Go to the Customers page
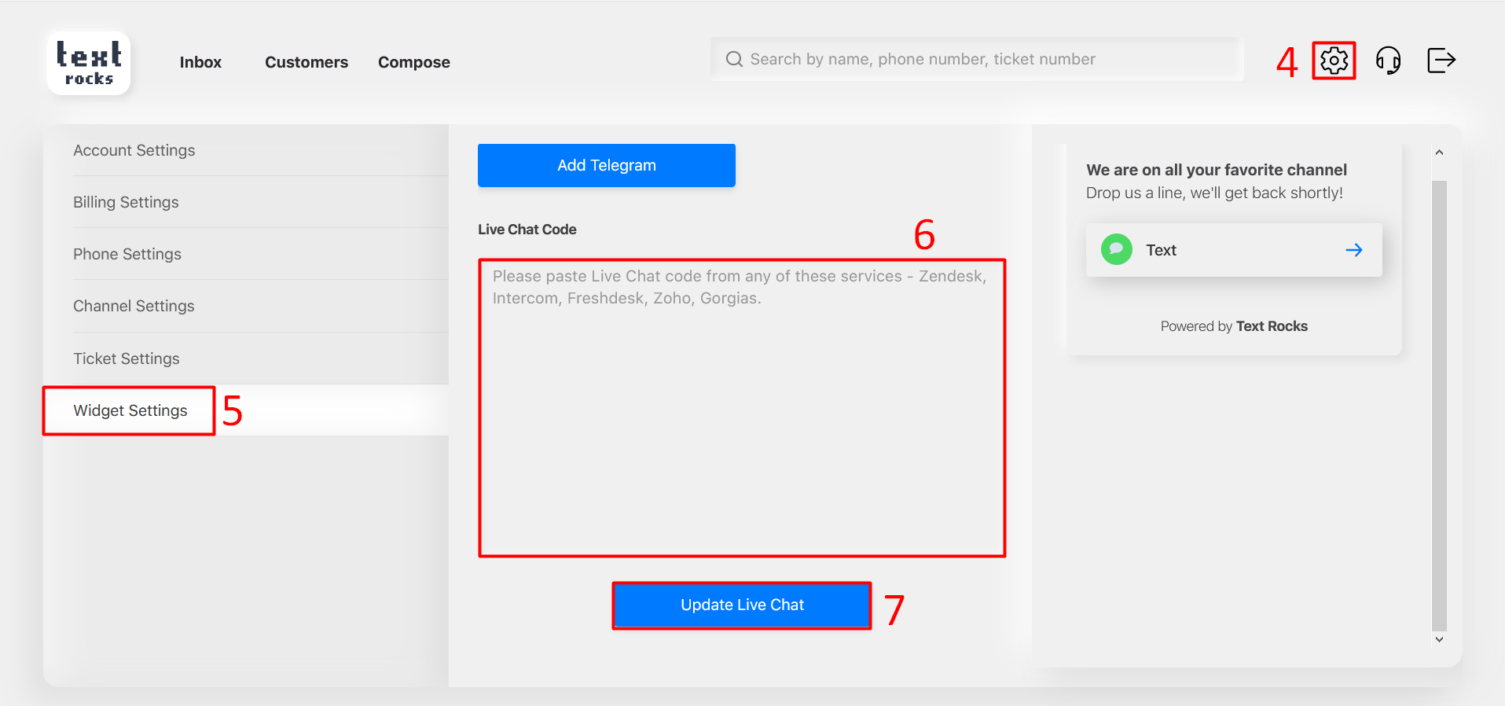The image size is (1505, 706). [306, 62]
